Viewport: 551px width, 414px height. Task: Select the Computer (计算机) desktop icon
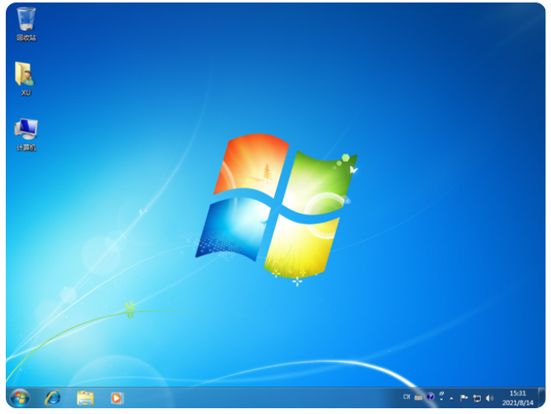(x=26, y=129)
